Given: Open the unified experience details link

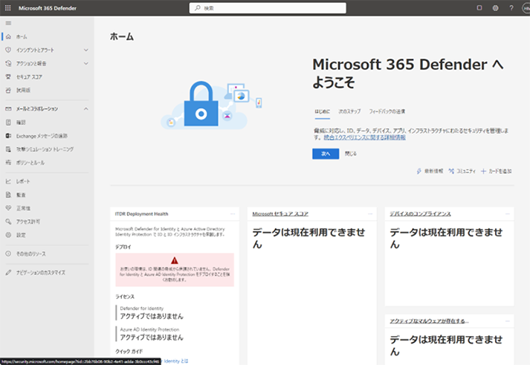Looking at the screenshot, I should coord(365,138).
